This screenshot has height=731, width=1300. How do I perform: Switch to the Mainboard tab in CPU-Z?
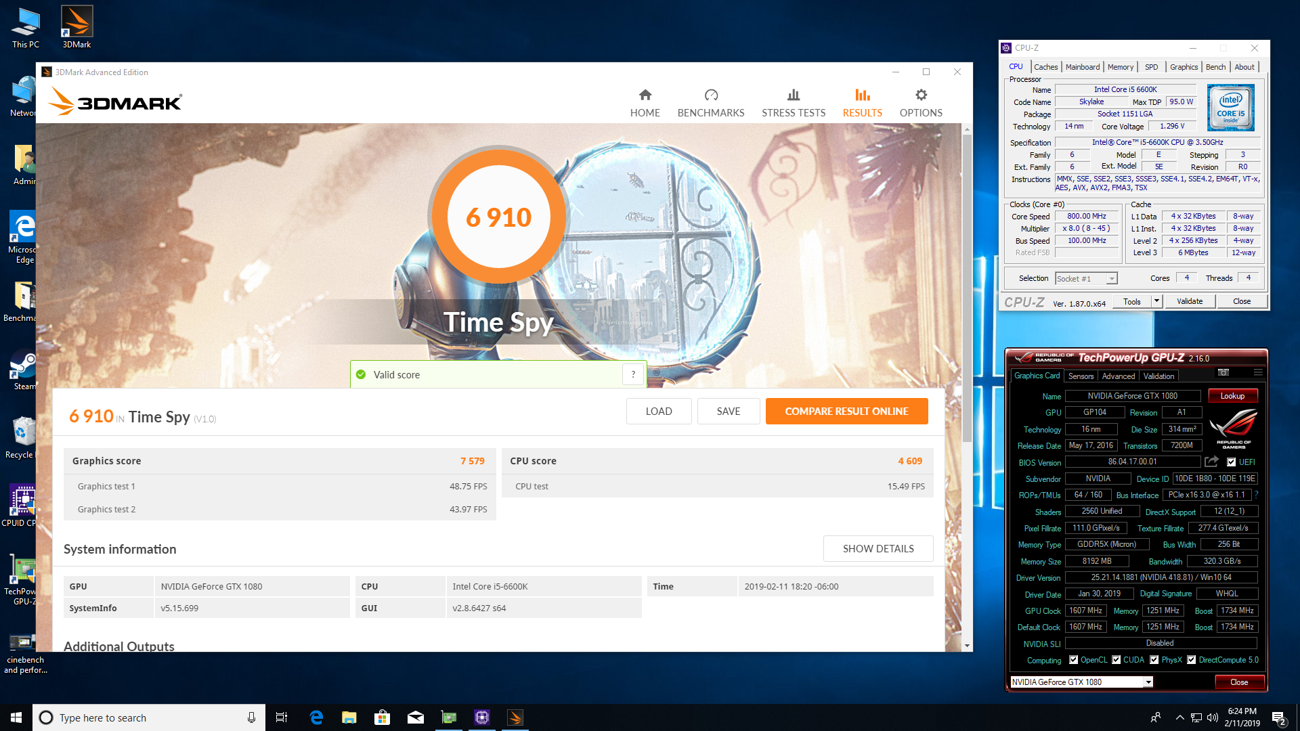click(1082, 67)
